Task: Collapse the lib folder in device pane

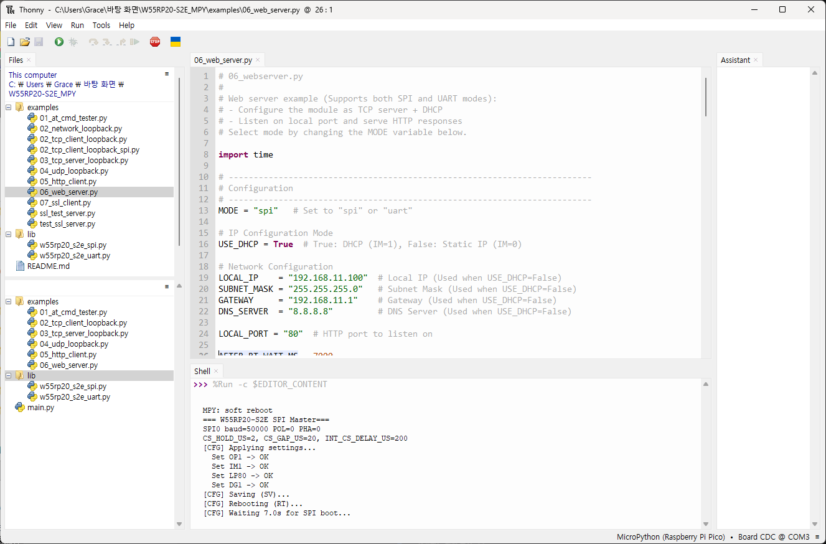Action: (x=9, y=375)
